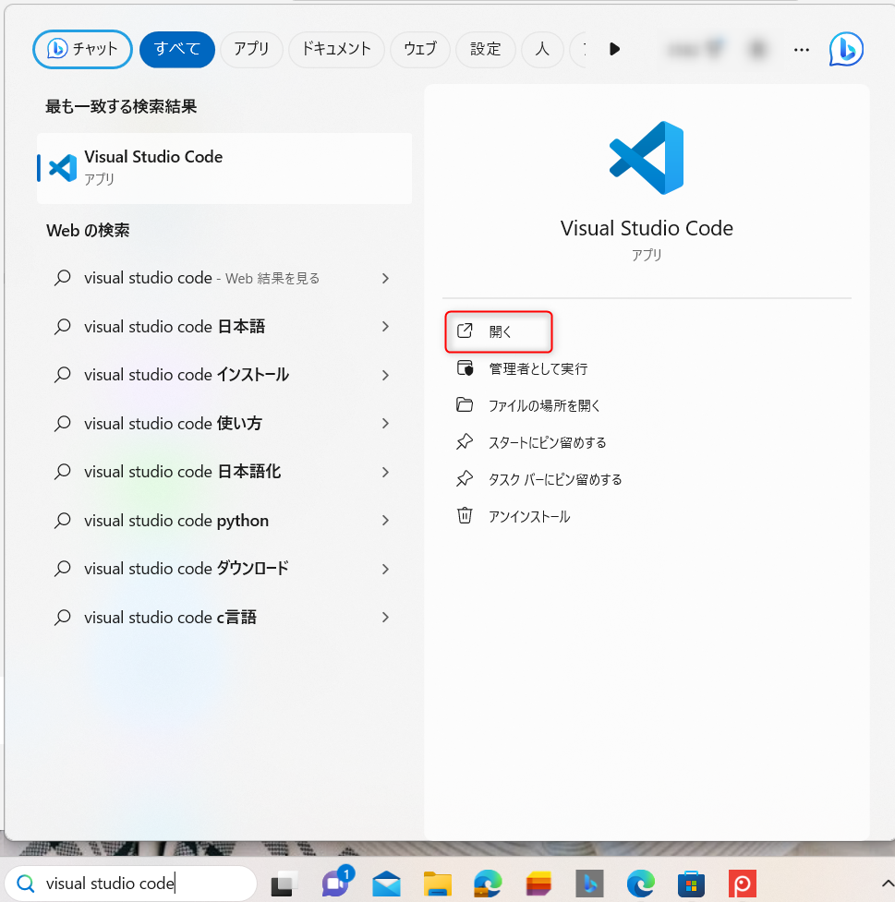Viewport: 895px width, 902px height.
Task: Open Microsoft Store from the taskbar
Action: [x=691, y=884]
